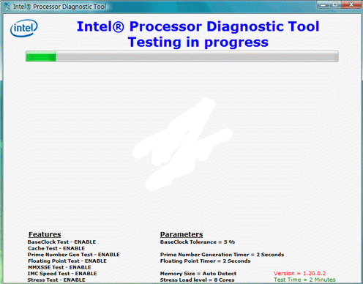Click the Features heading
363x284 pixels.
pos(45,234)
